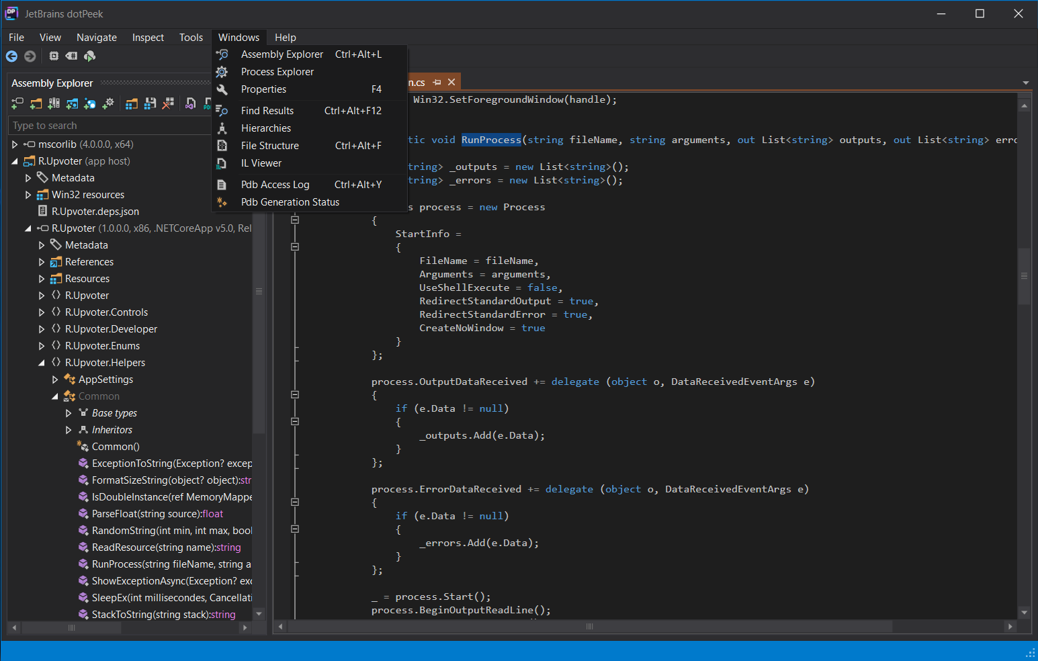Expand the Win32 resources node
The height and width of the screenshot is (661, 1038).
[x=28, y=195]
